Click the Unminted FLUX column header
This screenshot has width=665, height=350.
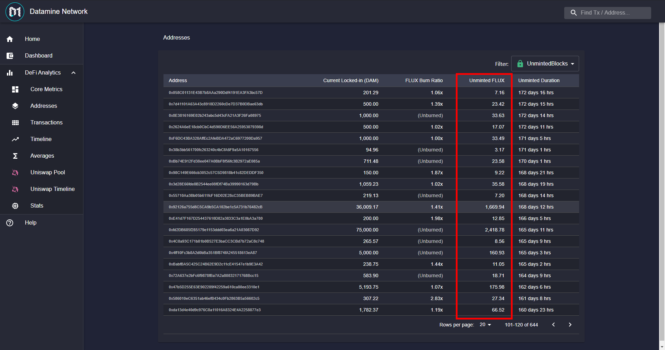pos(487,80)
